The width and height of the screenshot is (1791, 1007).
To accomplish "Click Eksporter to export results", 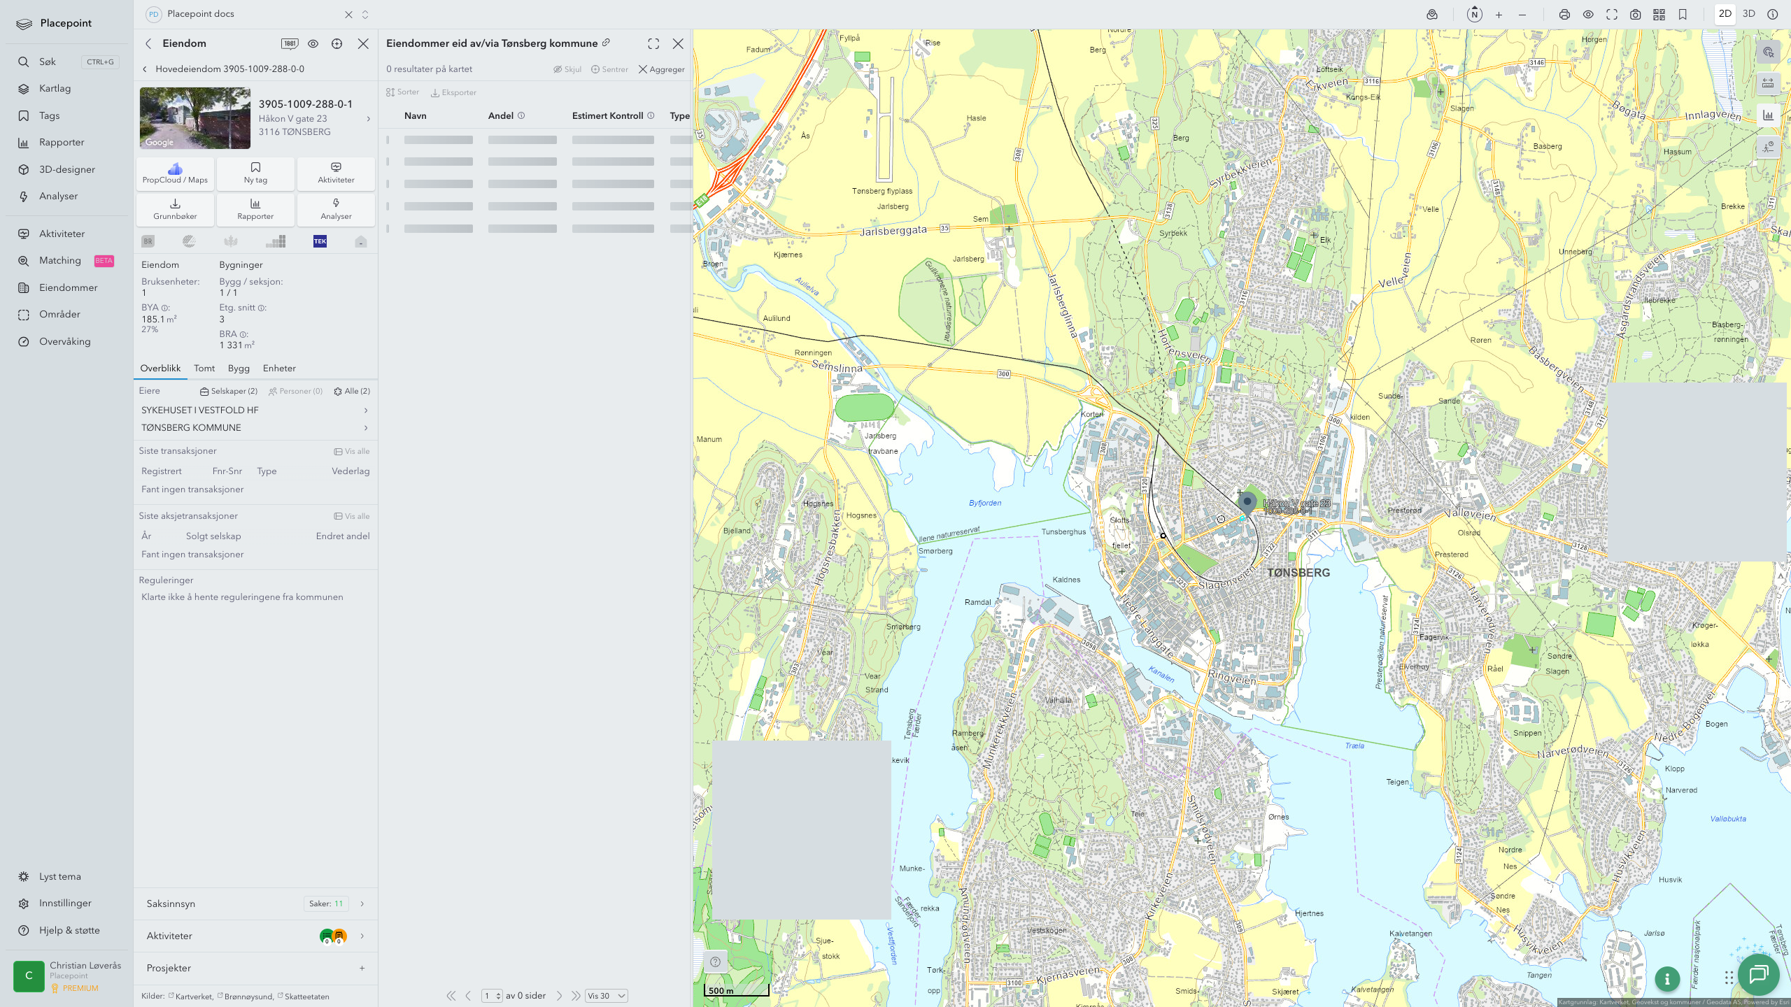I will (x=453, y=92).
